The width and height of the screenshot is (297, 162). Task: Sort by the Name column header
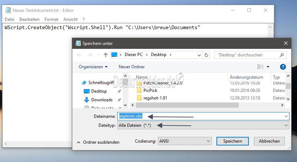142,77
